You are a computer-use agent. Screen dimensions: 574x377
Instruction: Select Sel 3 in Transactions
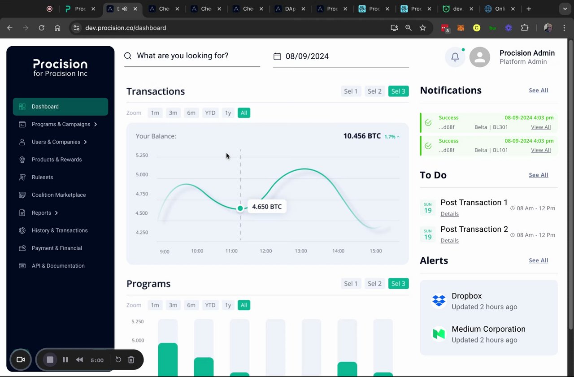[398, 91]
